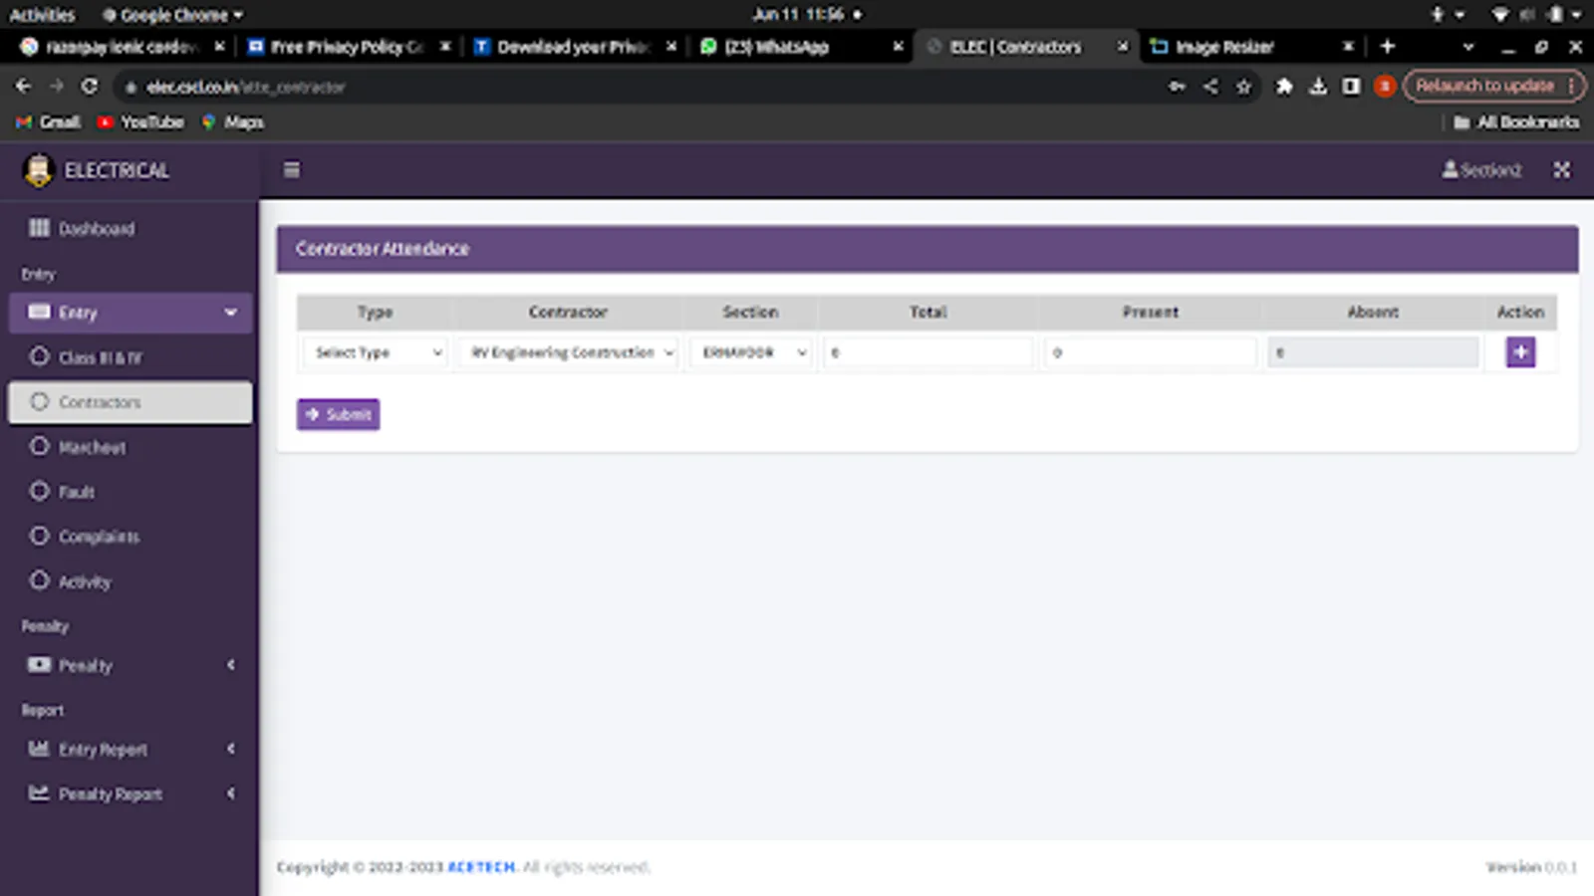Click the browser address bar
Image resolution: width=1594 pixels, height=896 pixels.
click(638, 87)
